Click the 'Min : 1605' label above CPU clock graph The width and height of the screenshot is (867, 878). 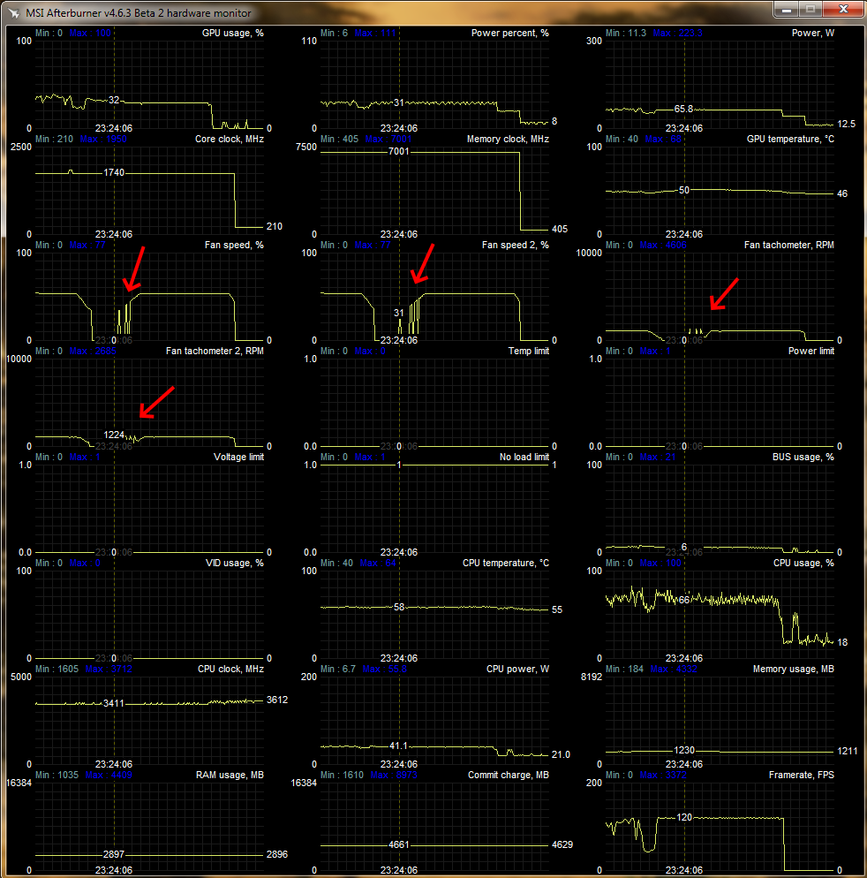click(57, 669)
